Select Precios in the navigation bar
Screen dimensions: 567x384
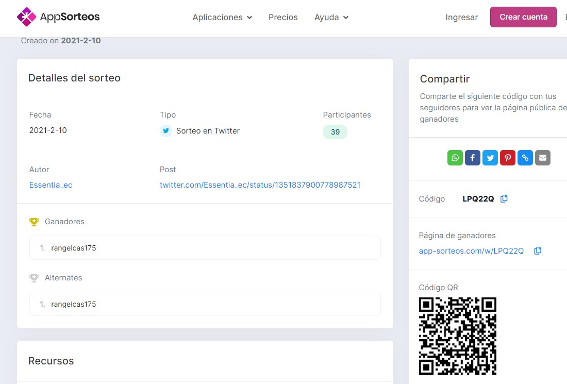pos(283,17)
